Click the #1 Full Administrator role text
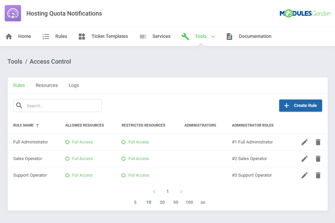The height and width of the screenshot is (223, 335). (x=252, y=142)
